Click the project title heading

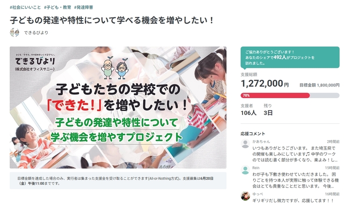(x=112, y=20)
